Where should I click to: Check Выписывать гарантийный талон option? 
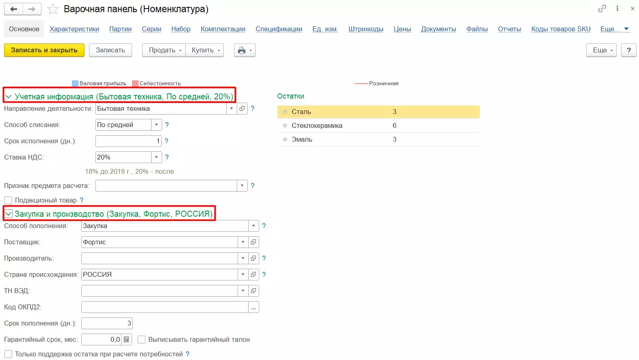coord(142,340)
